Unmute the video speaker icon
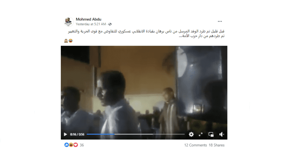Viewport: 289px width, 156px height. pyautogui.click(x=222, y=134)
